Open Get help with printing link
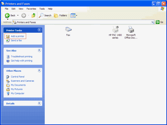 pyautogui.click(x=22, y=61)
